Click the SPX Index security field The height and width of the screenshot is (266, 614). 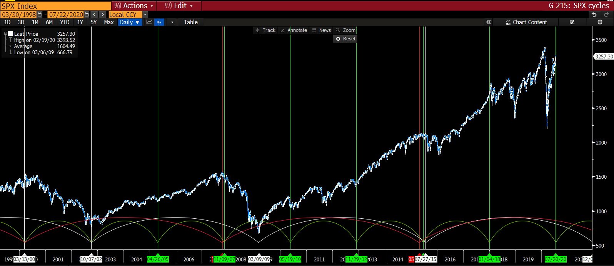(x=56, y=6)
